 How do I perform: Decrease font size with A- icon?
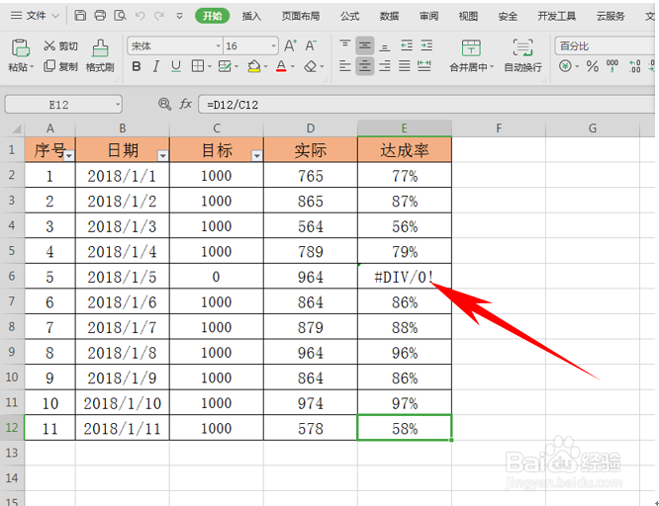[311, 45]
